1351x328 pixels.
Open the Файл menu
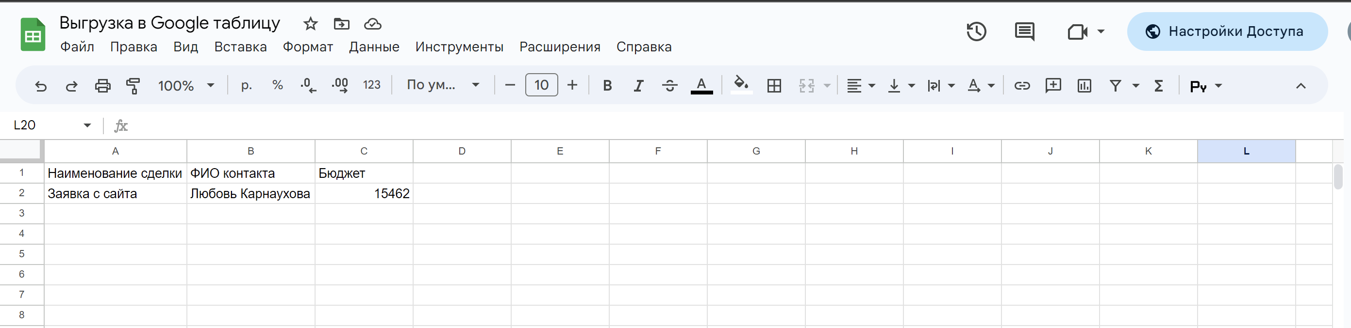click(77, 47)
